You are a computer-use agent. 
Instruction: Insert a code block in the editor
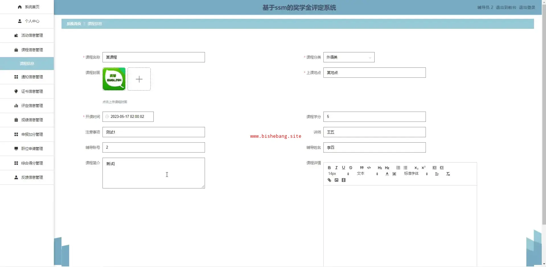[369, 168]
